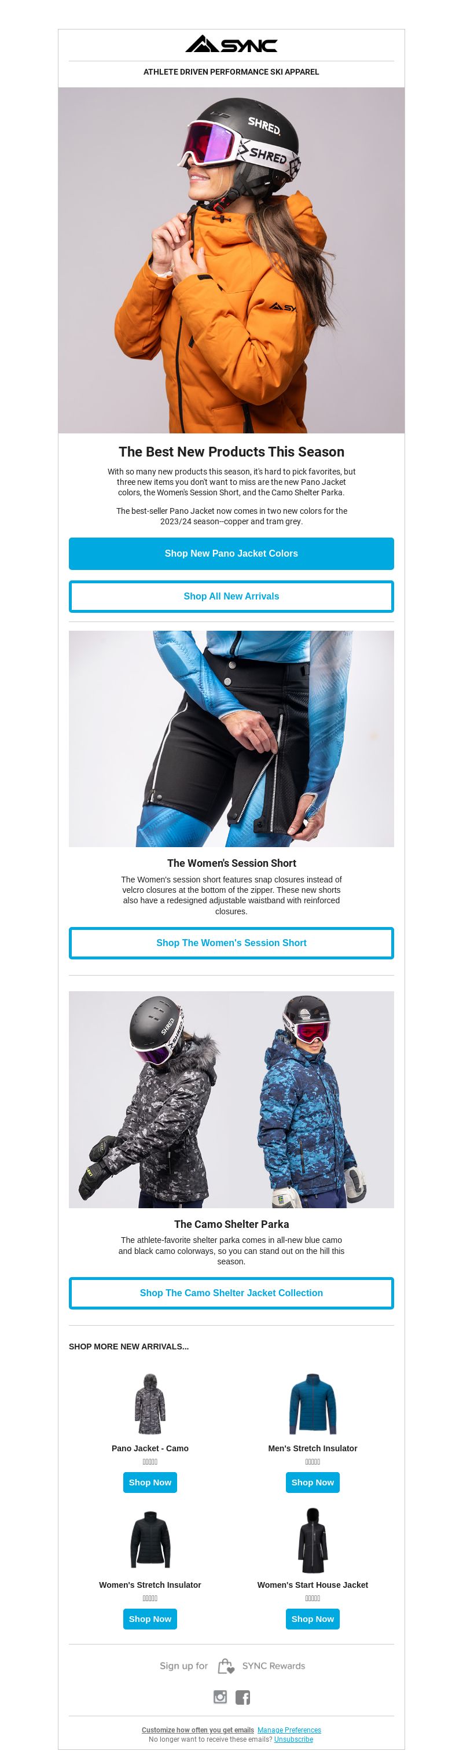The image size is (463, 1762).
Task: Click Shop All New Arrivals button
Action: pos(231,597)
